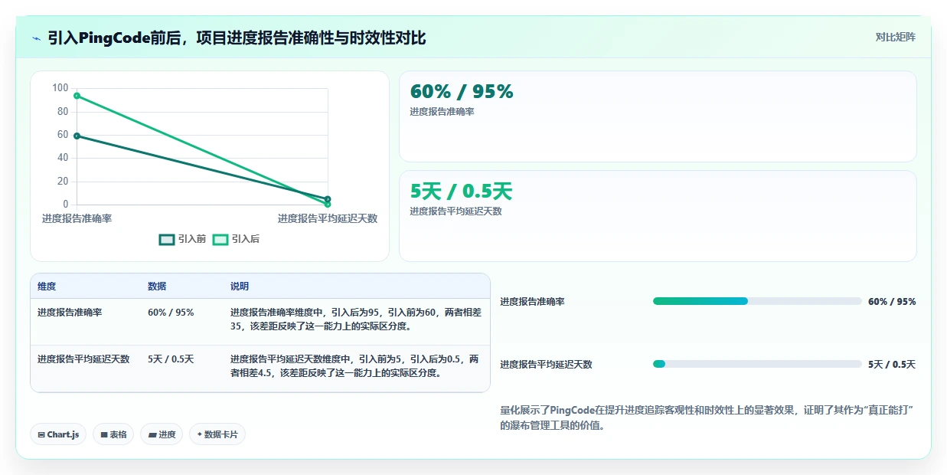Click the 数据卡片 tag chip
The height and width of the screenshot is (475, 947).
pyautogui.click(x=217, y=434)
